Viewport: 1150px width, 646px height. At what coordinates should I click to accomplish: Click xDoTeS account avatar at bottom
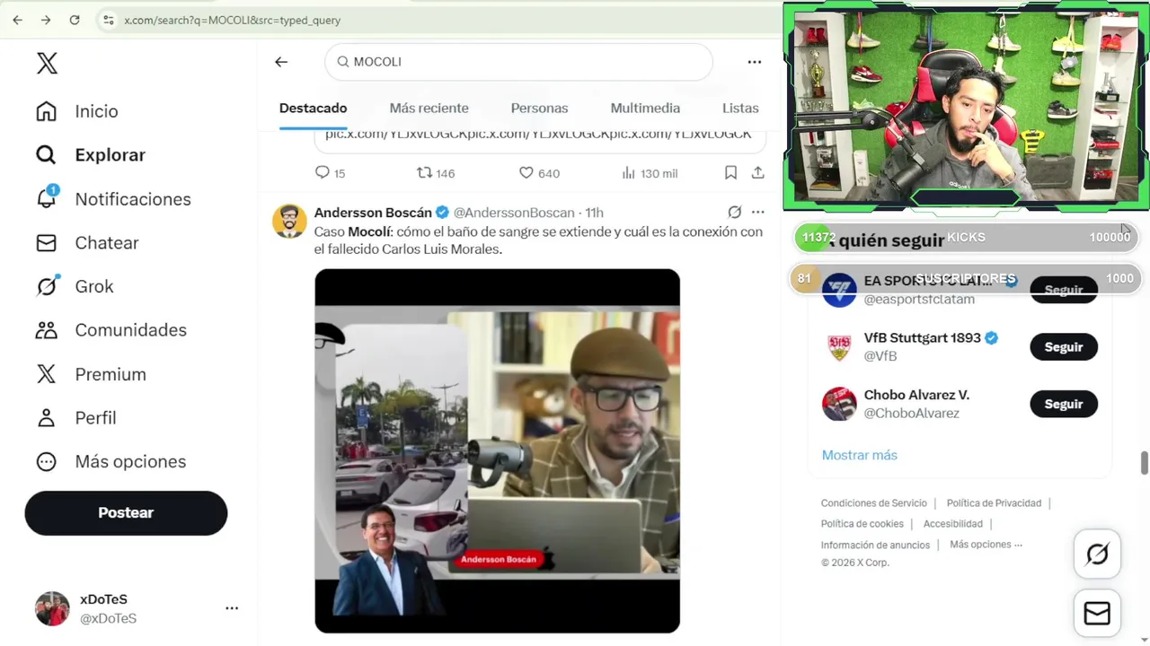point(52,608)
